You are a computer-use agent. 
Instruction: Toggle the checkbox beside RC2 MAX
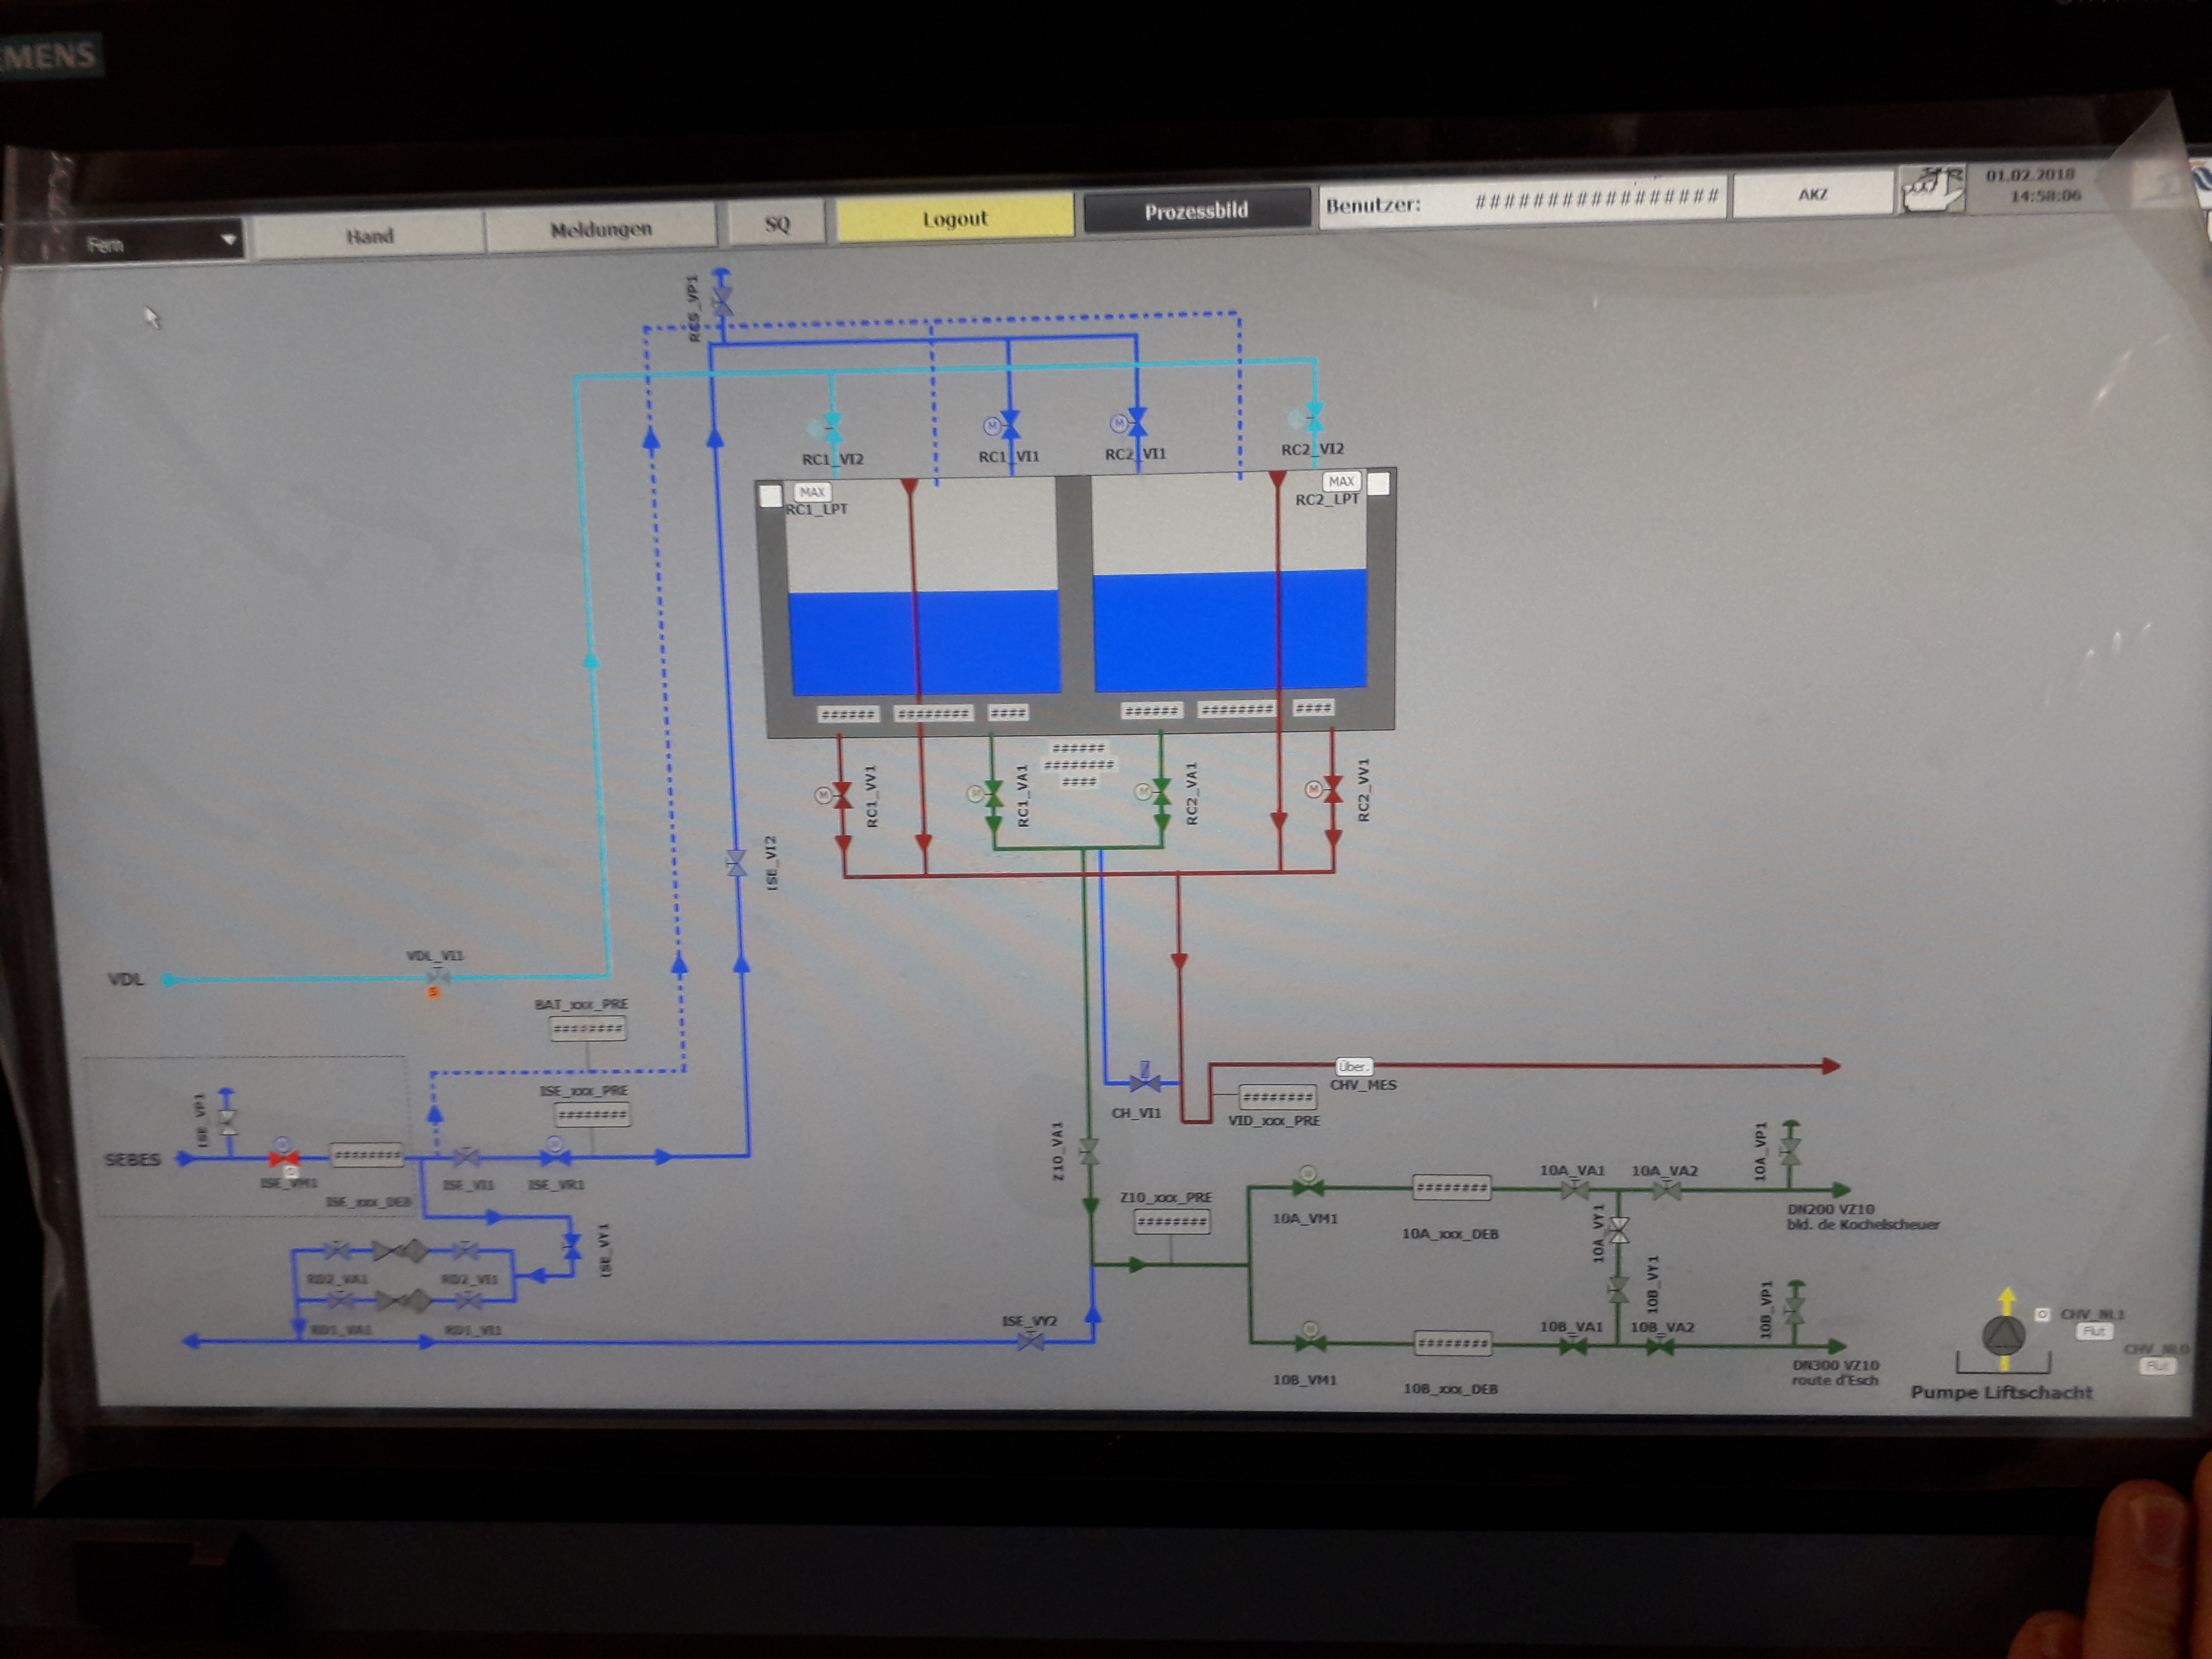1378,484
